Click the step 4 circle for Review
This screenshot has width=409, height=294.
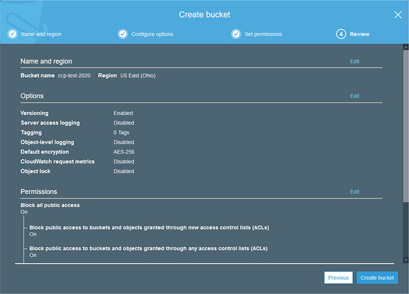[341, 34]
